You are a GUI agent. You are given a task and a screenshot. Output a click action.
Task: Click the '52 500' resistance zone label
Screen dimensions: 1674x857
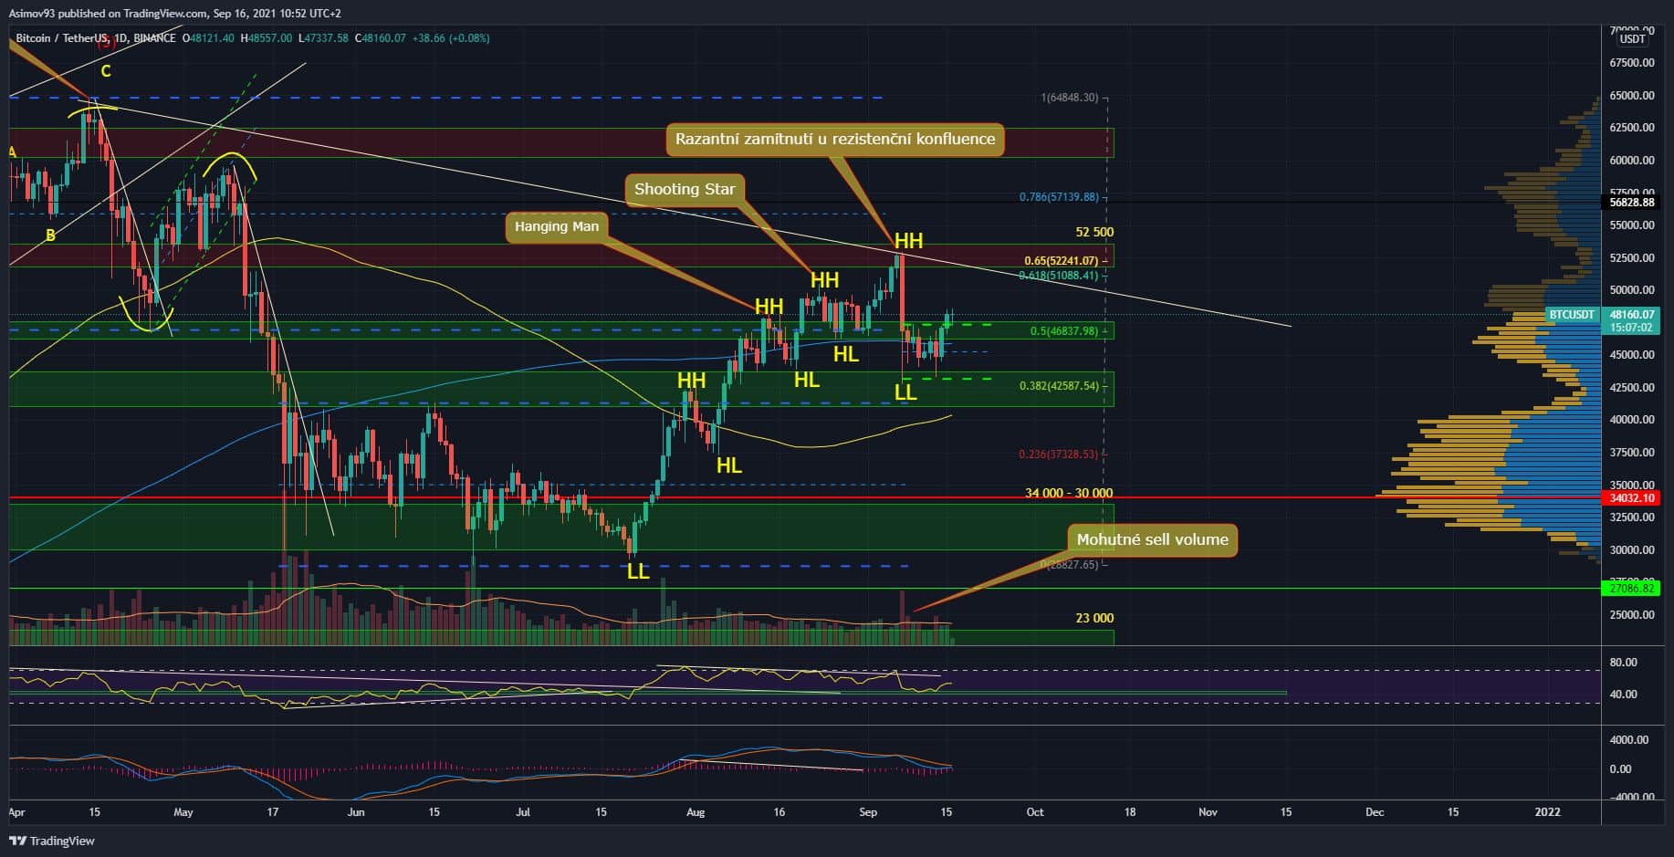tap(1094, 232)
